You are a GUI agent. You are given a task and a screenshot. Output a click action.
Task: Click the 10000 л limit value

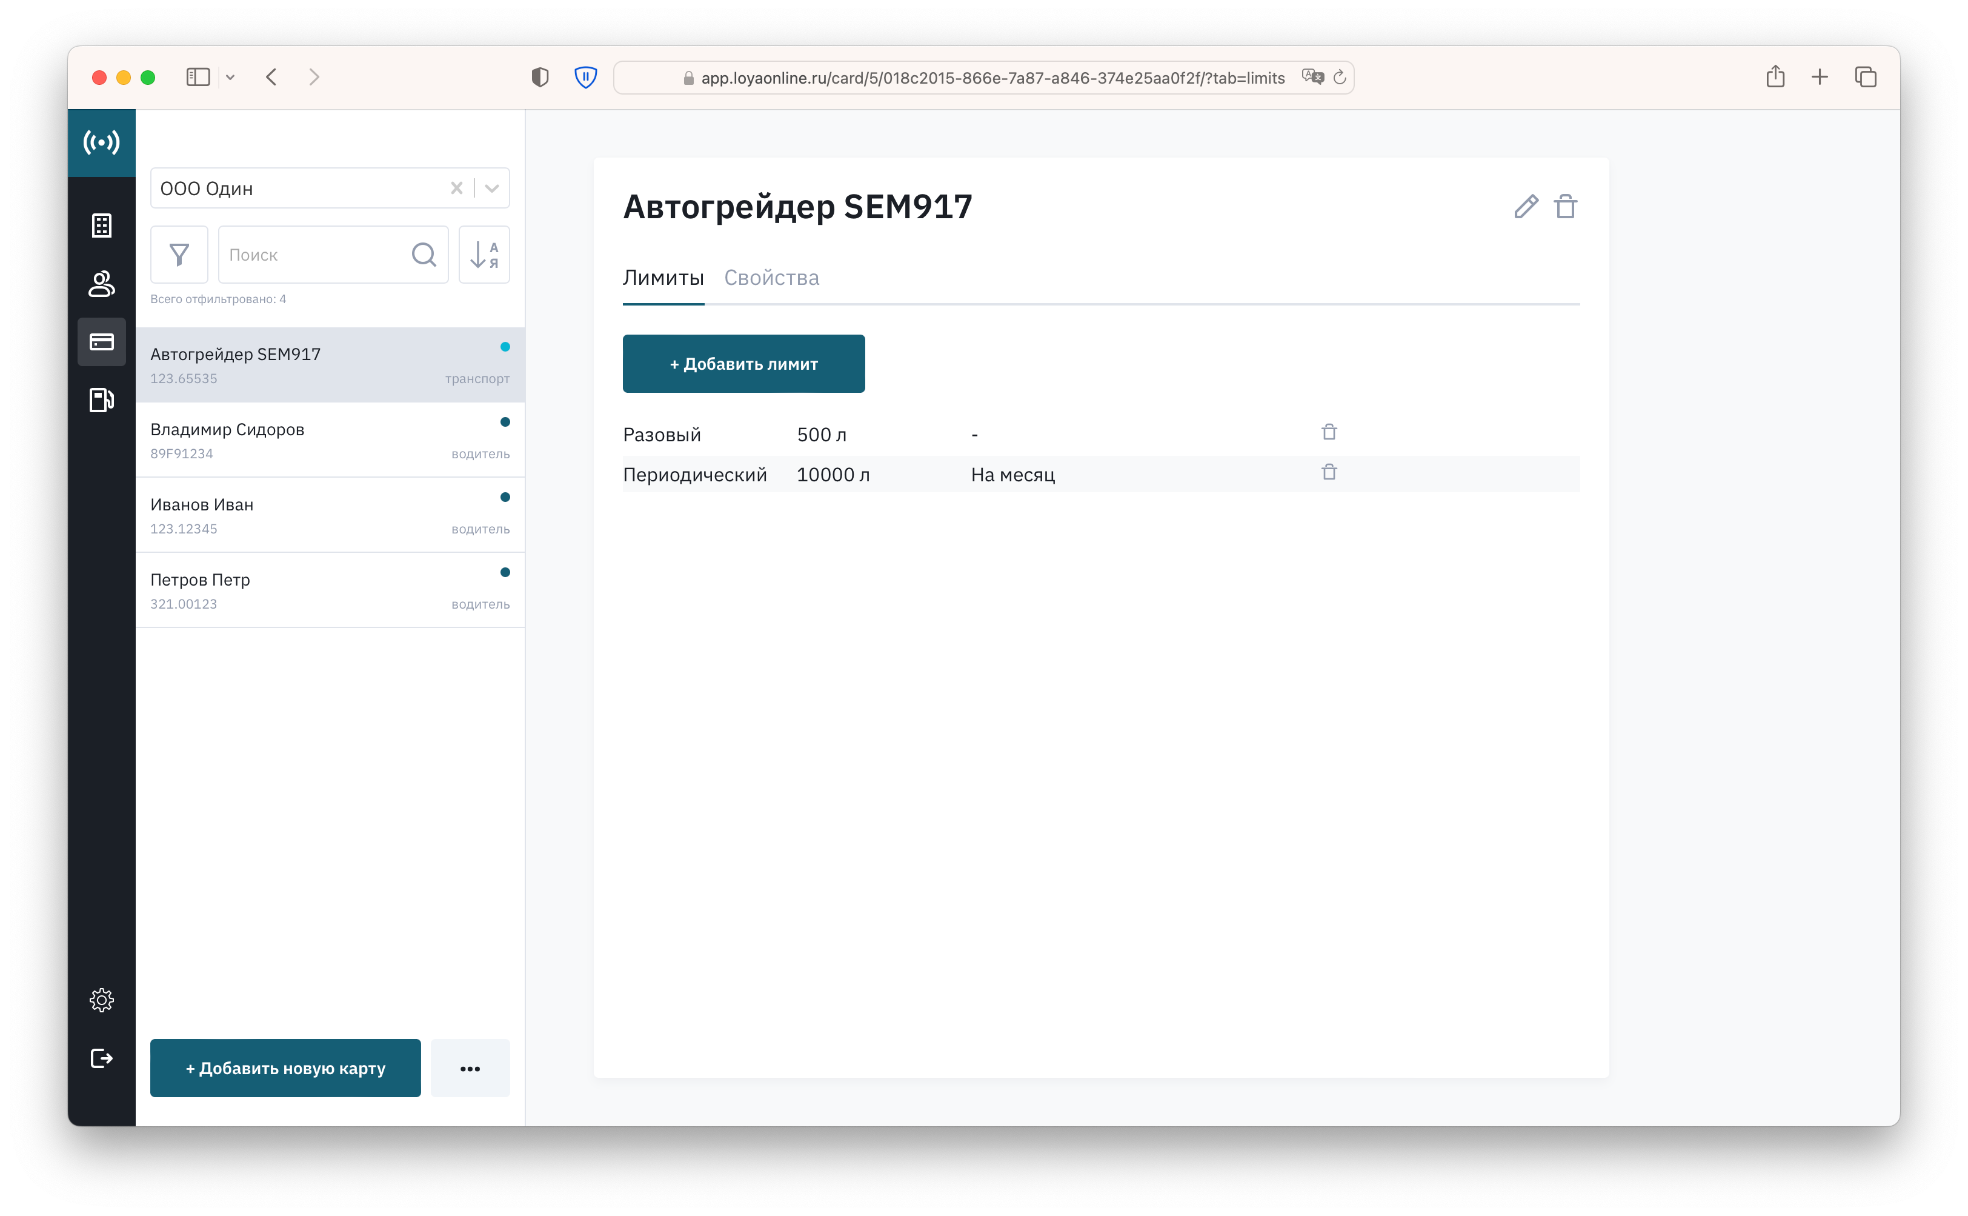pyautogui.click(x=834, y=475)
